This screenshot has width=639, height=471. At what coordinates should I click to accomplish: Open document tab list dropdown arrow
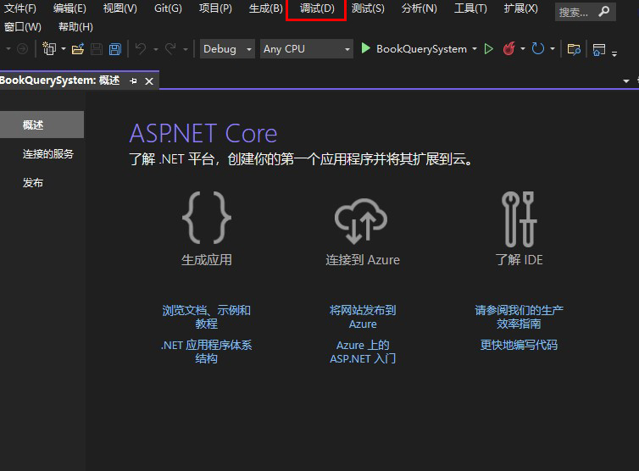[x=626, y=81]
